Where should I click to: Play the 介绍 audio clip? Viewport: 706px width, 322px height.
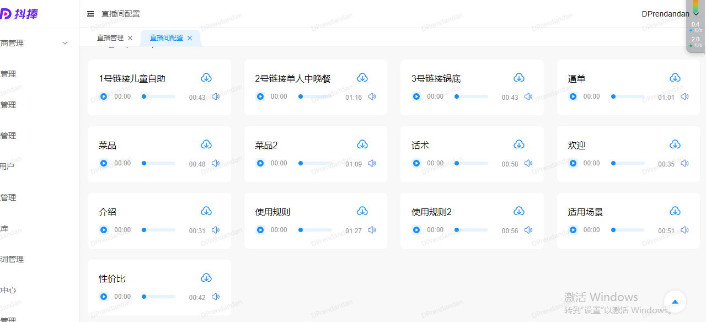tap(104, 230)
